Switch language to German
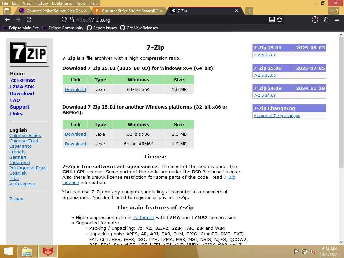This screenshot has width=344, height=258. coord(17,157)
